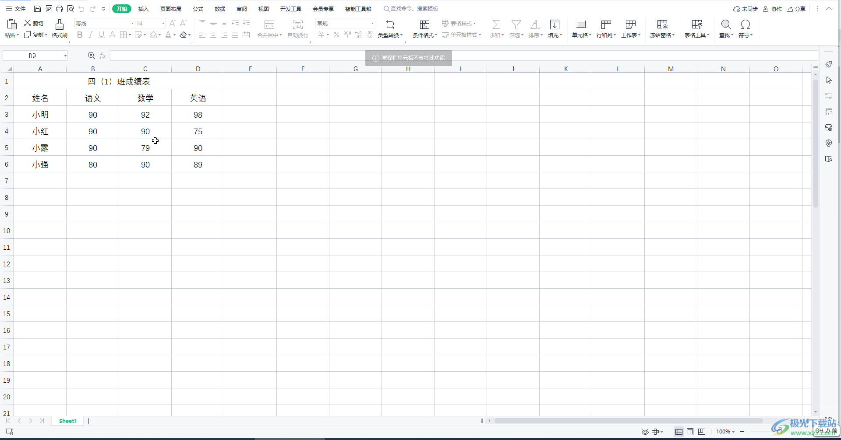Image resolution: width=841 pixels, height=440 pixels.
Task: Open the Insert (插入) tab
Action: (144, 9)
